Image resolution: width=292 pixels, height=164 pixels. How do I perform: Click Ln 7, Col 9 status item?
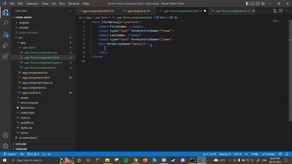[x=209, y=154]
